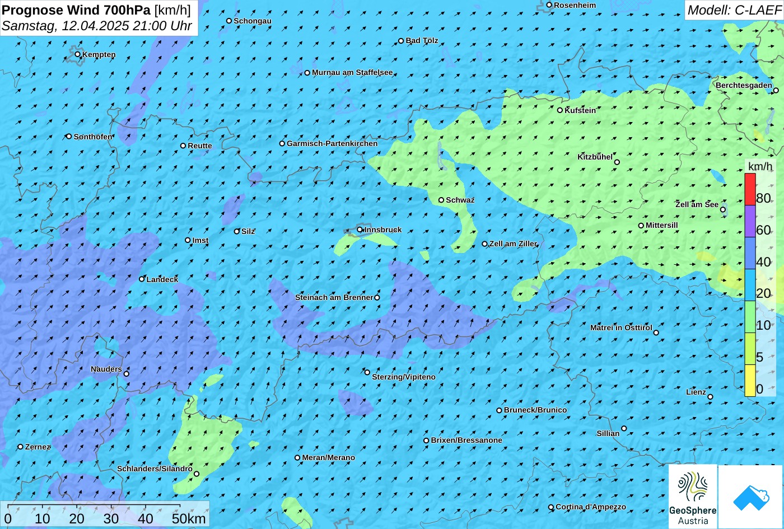
Task: Click the Zernez city marker
Action: [x=21, y=447]
